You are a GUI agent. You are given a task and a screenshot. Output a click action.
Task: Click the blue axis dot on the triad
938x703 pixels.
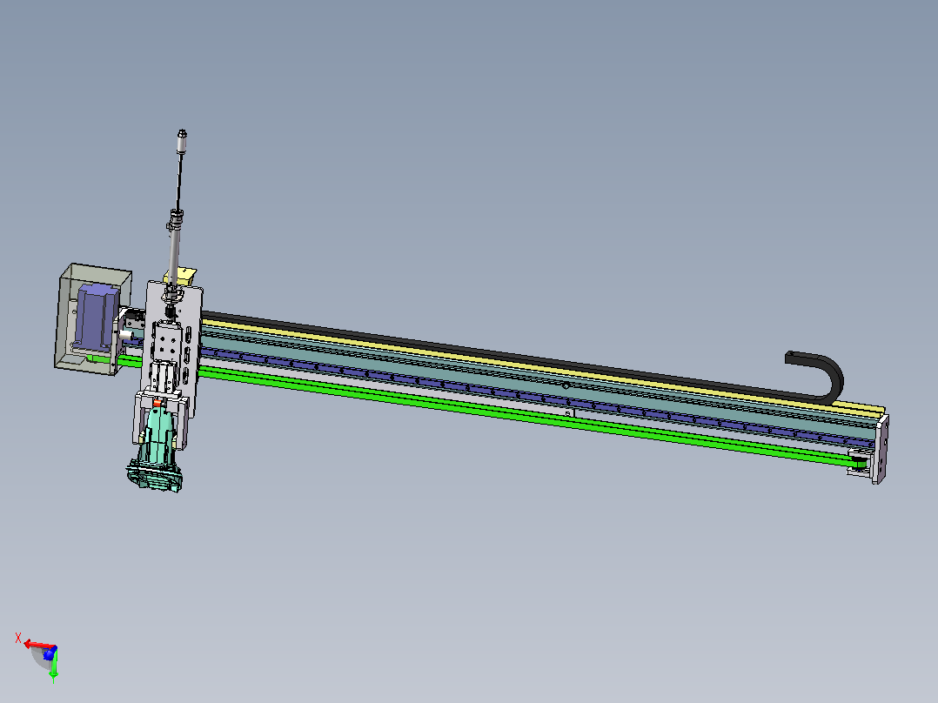(x=49, y=653)
